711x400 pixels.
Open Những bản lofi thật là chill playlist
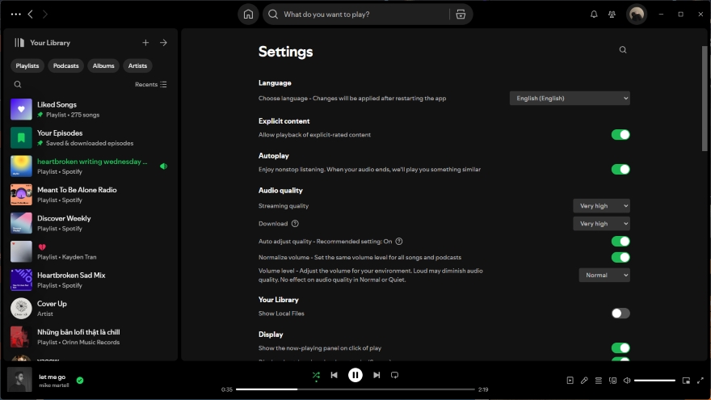[90, 337]
